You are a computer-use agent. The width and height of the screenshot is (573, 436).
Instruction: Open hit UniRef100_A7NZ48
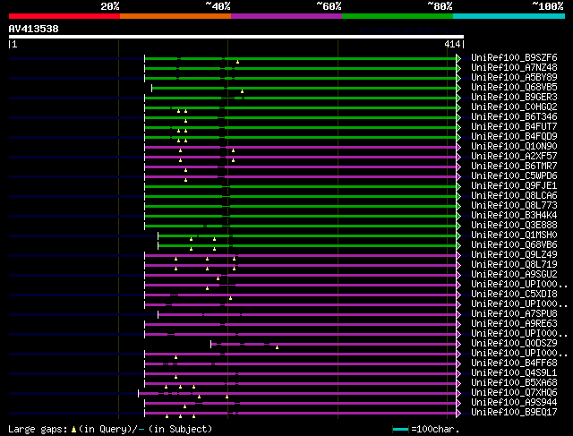514,68
